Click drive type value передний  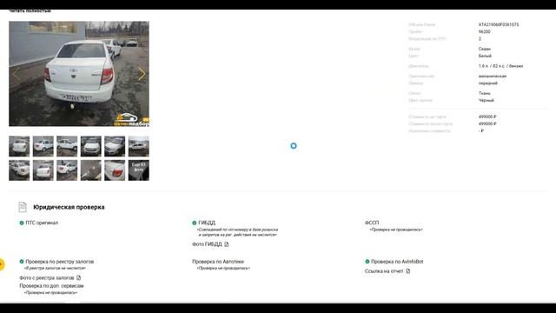(x=488, y=83)
